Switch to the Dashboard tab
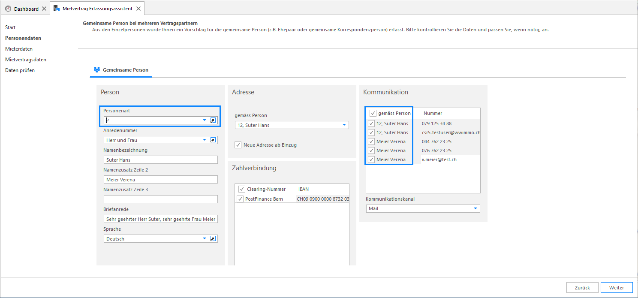The image size is (638, 298). [x=26, y=9]
